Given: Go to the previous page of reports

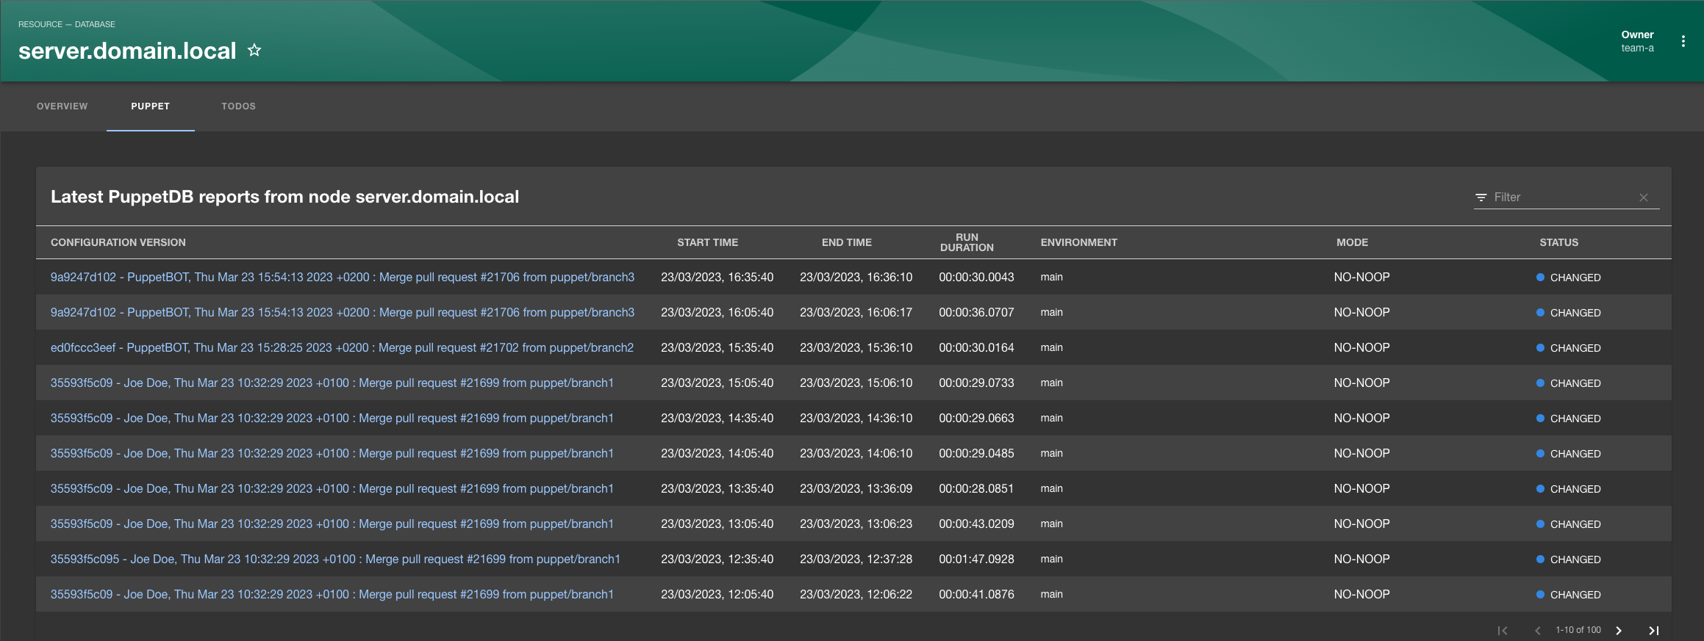Looking at the screenshot, I should (x=1537, y=630).
